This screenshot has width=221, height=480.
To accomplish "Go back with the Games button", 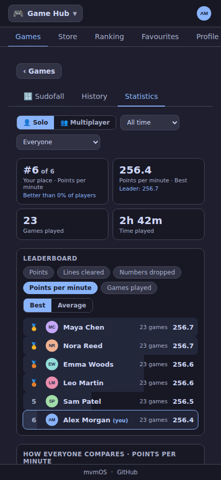I will pos(39,71).
